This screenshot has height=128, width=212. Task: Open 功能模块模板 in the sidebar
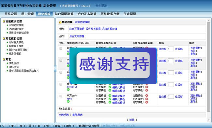pos(16,29)
